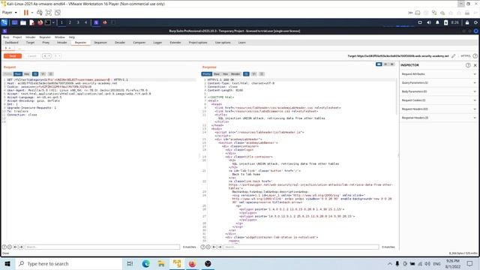
Task: Click response search help icon
Action: coord(202,247)
